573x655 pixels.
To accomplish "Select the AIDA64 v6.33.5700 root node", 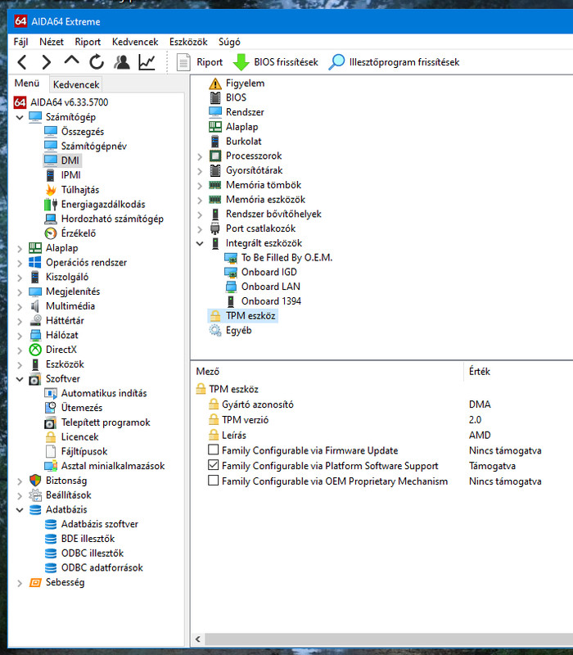I will pyautogui.click(x=70, y=102).
